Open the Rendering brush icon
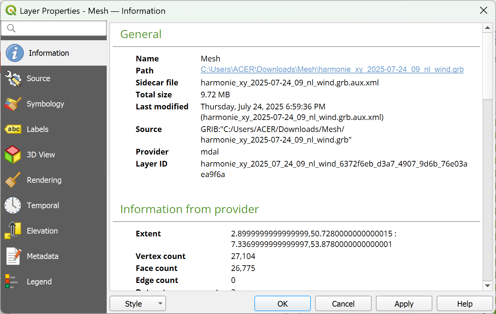The image size is (496, 314). click(13, 180)
